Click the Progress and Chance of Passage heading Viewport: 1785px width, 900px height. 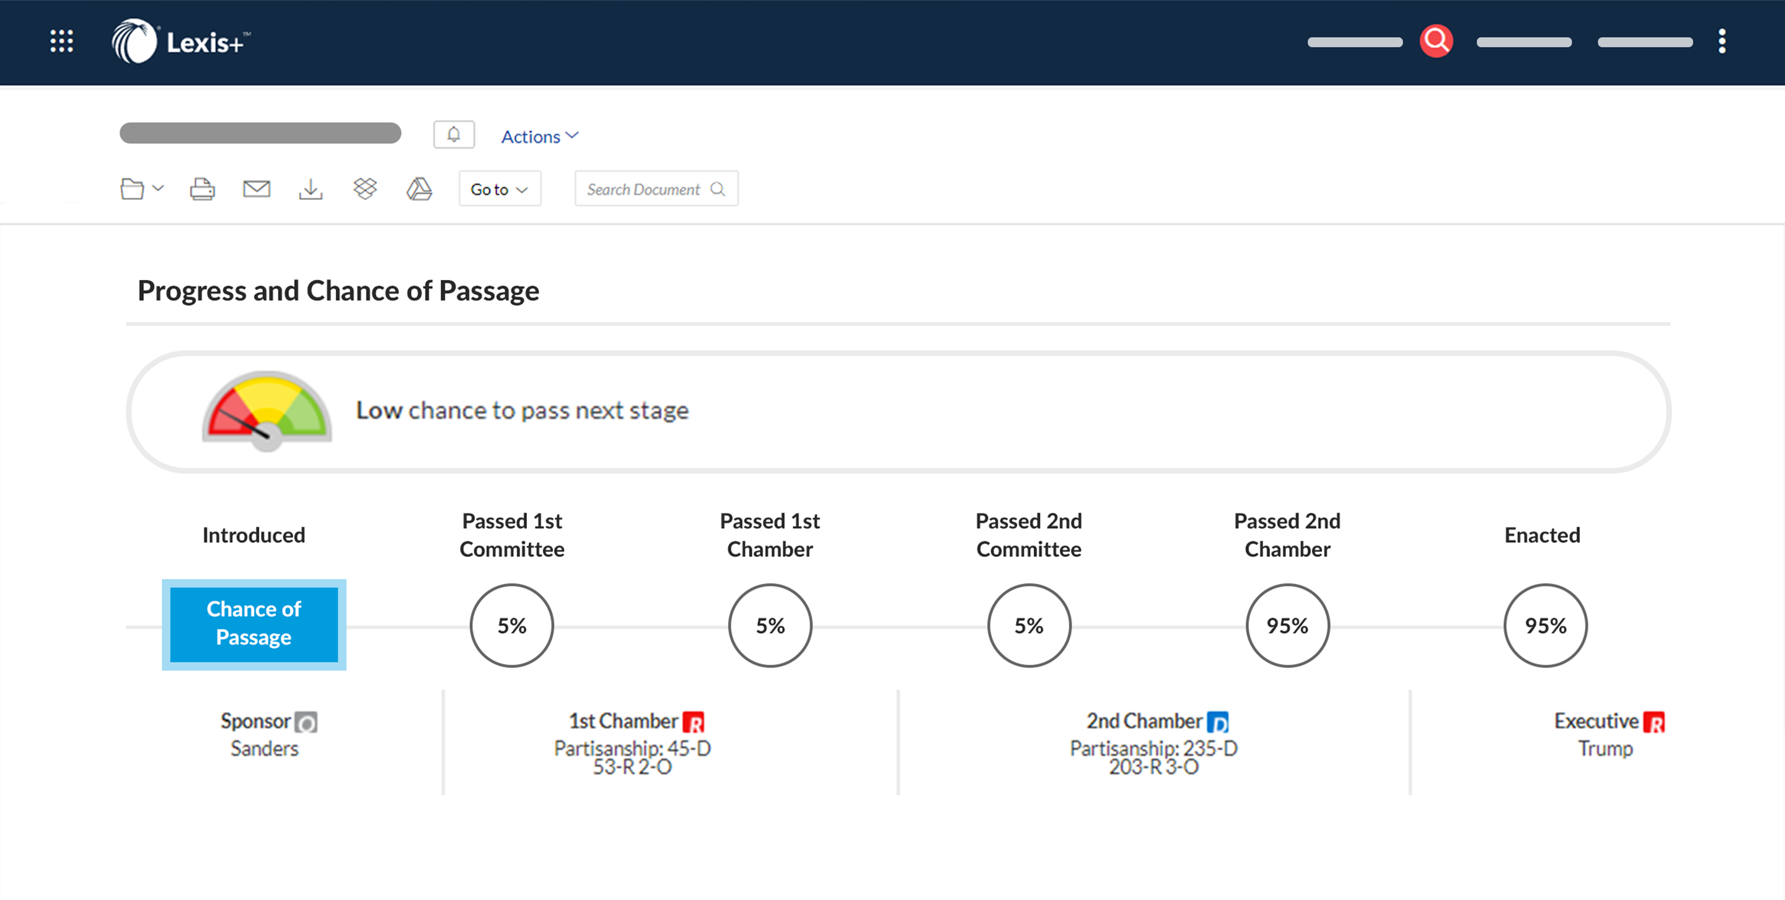pos(338,291)
